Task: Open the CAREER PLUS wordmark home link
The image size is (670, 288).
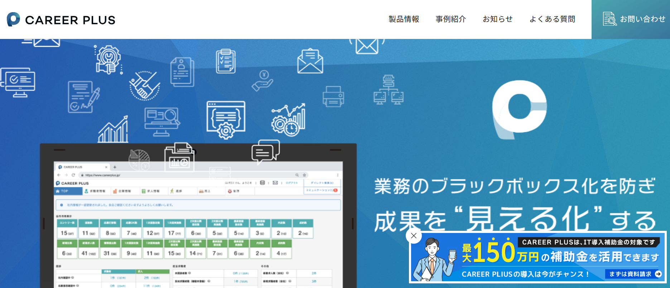Action: (70, 20)
